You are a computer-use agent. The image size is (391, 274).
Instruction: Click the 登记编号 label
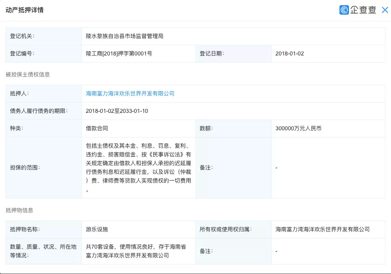22,53
